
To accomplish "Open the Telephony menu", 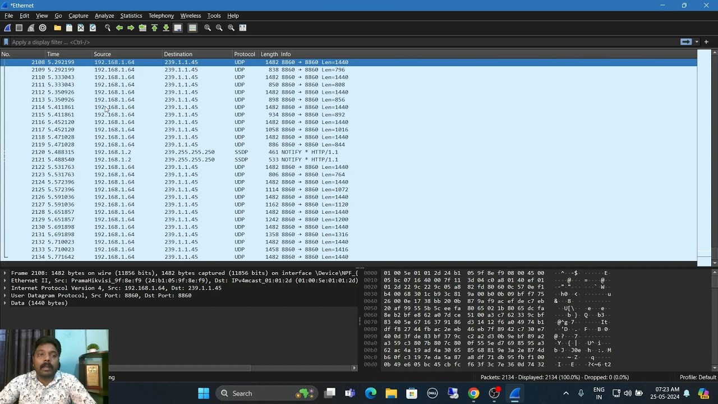I will tap(161, 16).
